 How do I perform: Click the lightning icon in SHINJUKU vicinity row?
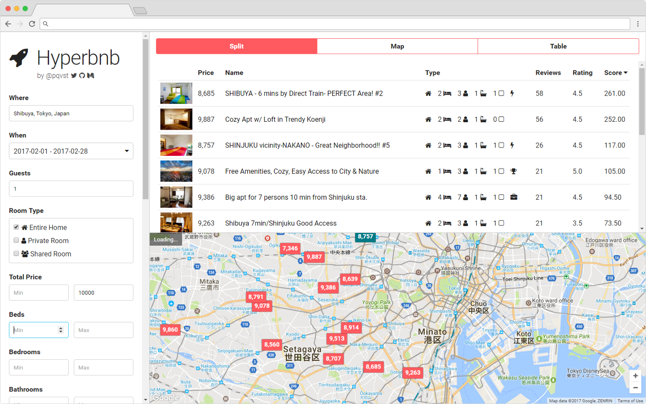(x=512, y=145)
